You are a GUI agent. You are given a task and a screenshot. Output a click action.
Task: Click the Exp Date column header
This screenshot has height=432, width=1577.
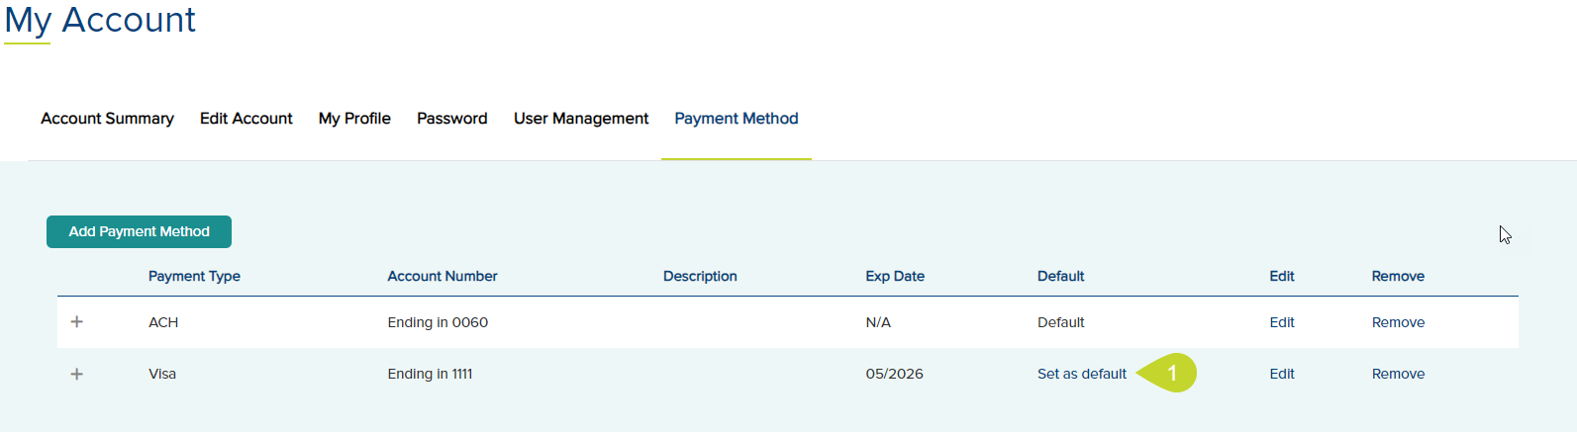click(895, 276)
